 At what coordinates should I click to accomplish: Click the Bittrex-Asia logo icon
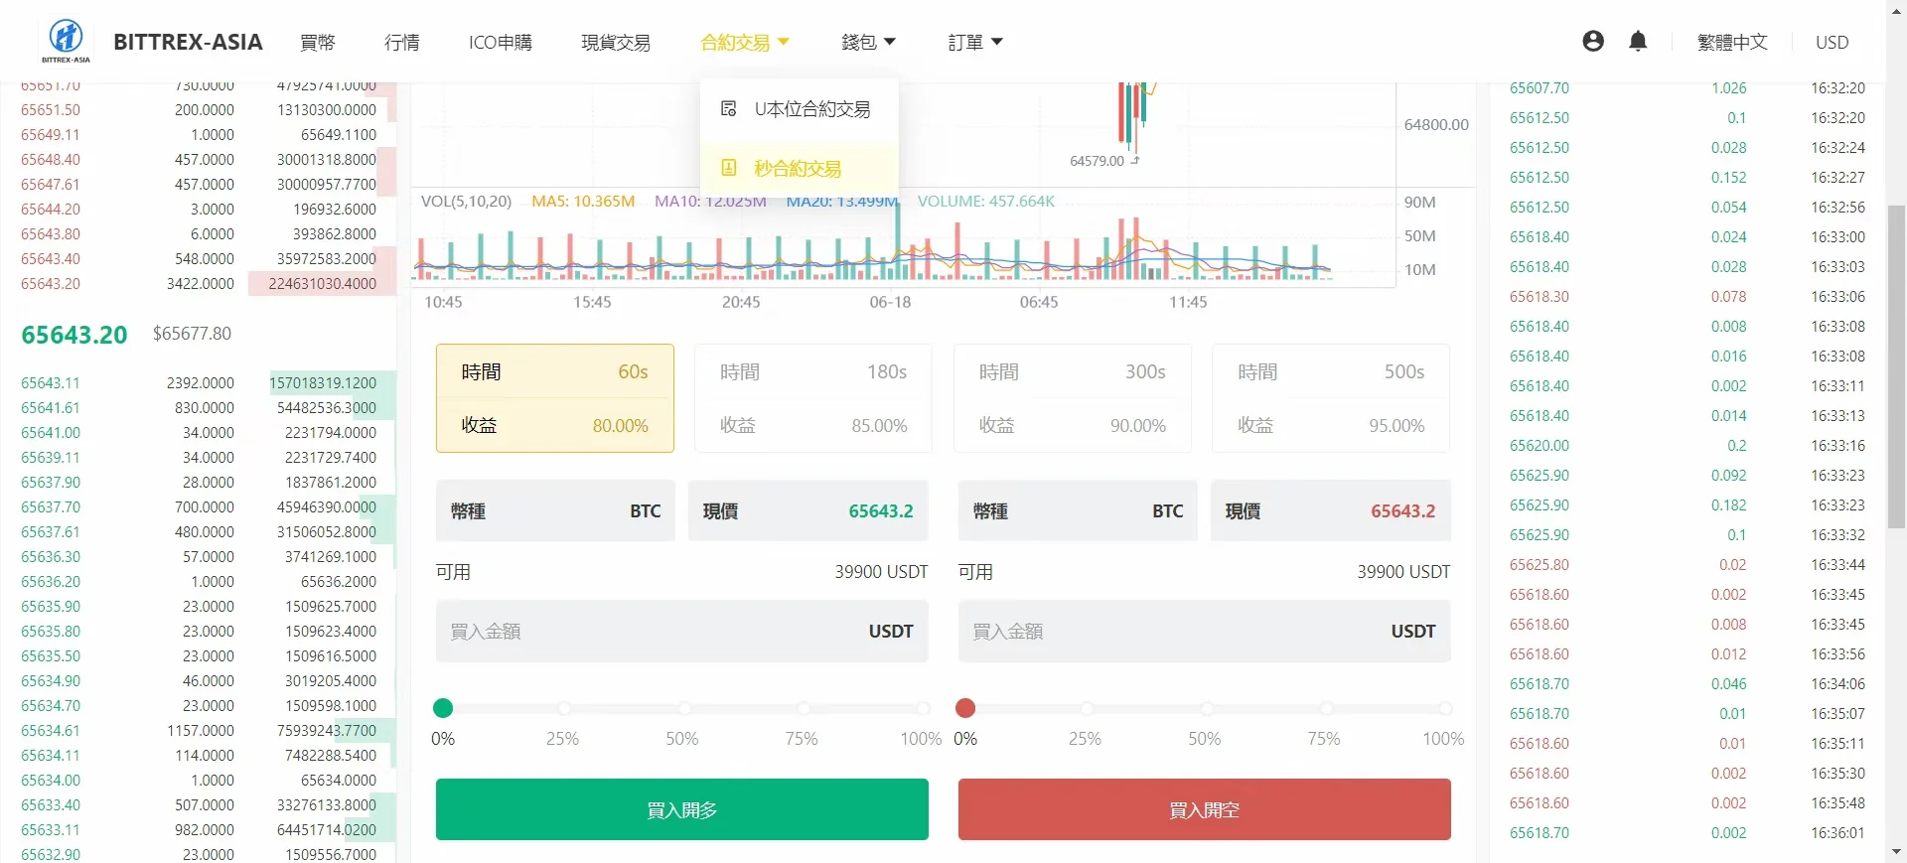[x=67, y=41]
